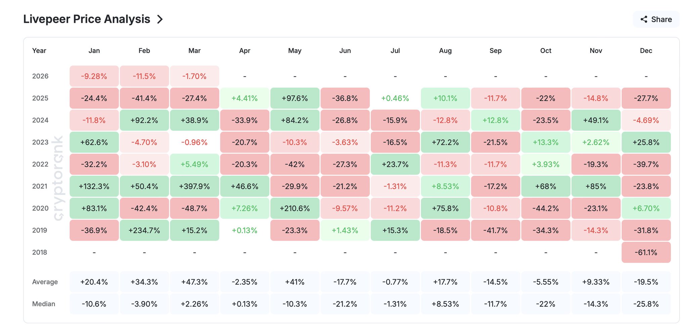Viewport: 688px width, 335px height.
Task: Click the March 2021 +397.9% cell
Action: pyautogui.click(x=195, y=186)
